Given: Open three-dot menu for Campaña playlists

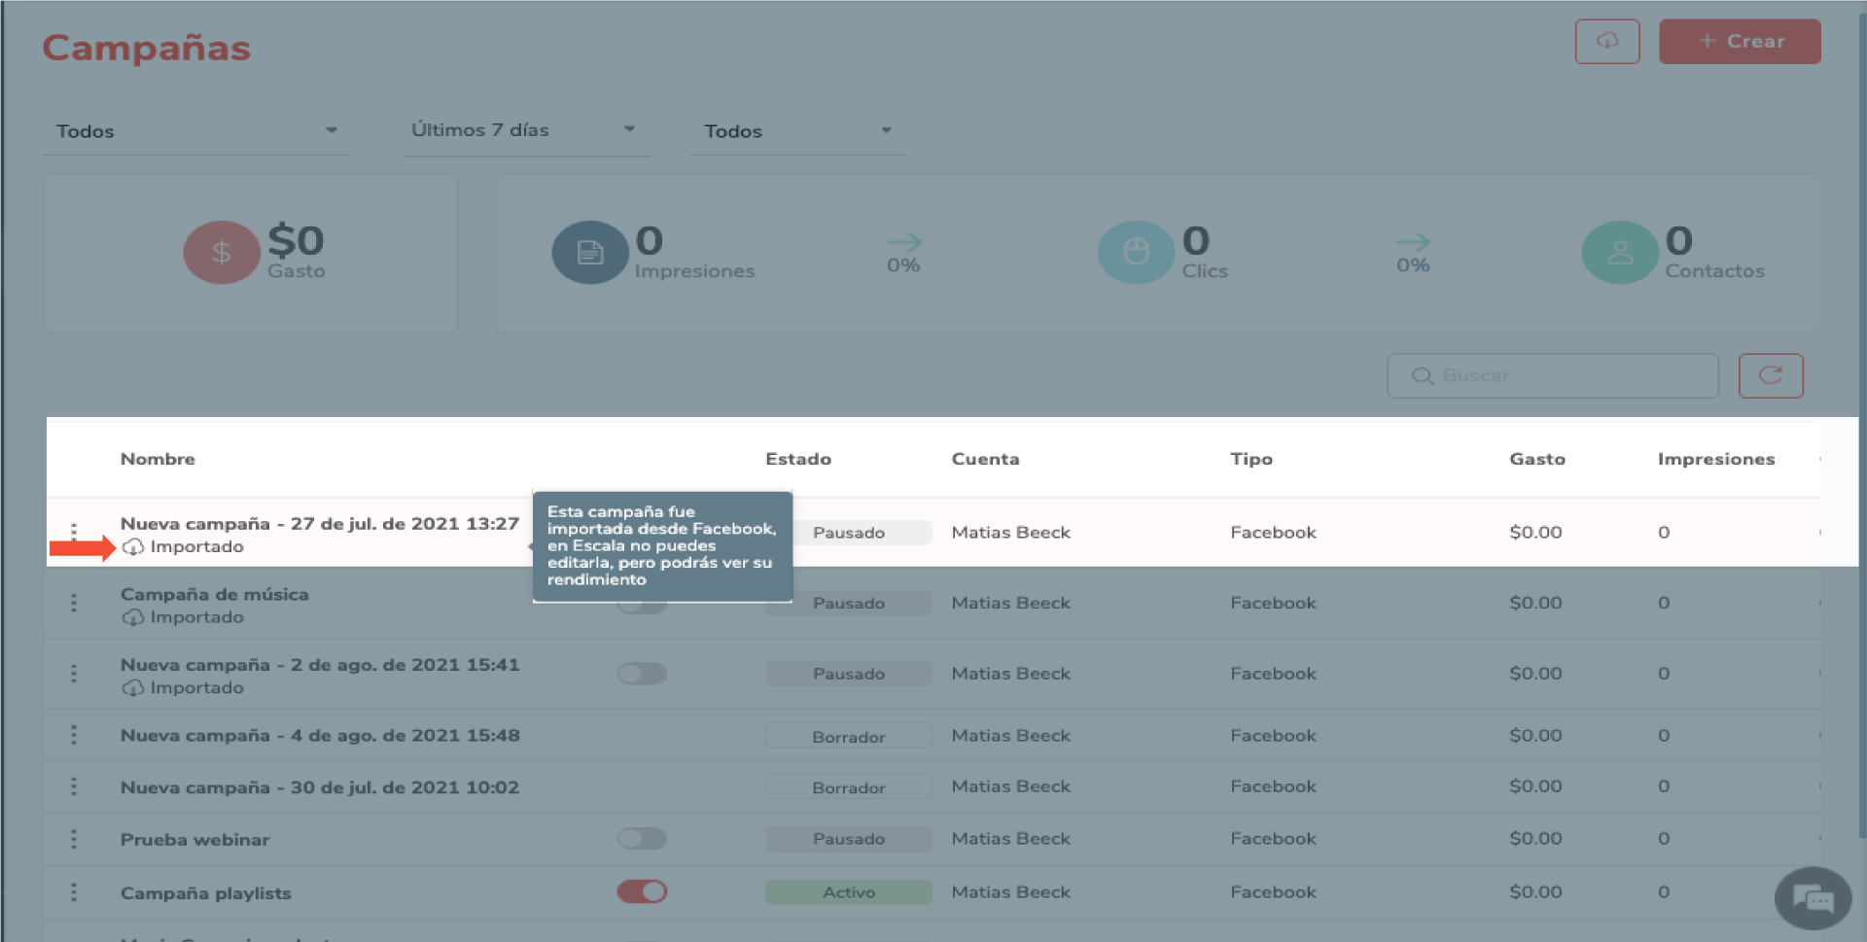Looking at the screenshot, I should point(74,892).
